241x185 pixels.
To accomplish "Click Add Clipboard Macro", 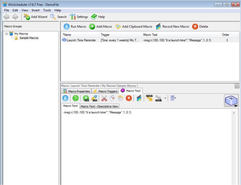I will [x=133, y=27].
